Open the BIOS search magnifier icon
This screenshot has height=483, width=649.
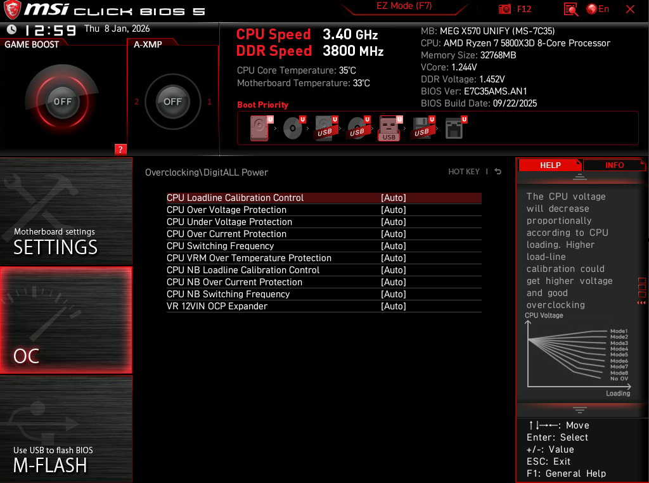point(571,9)
